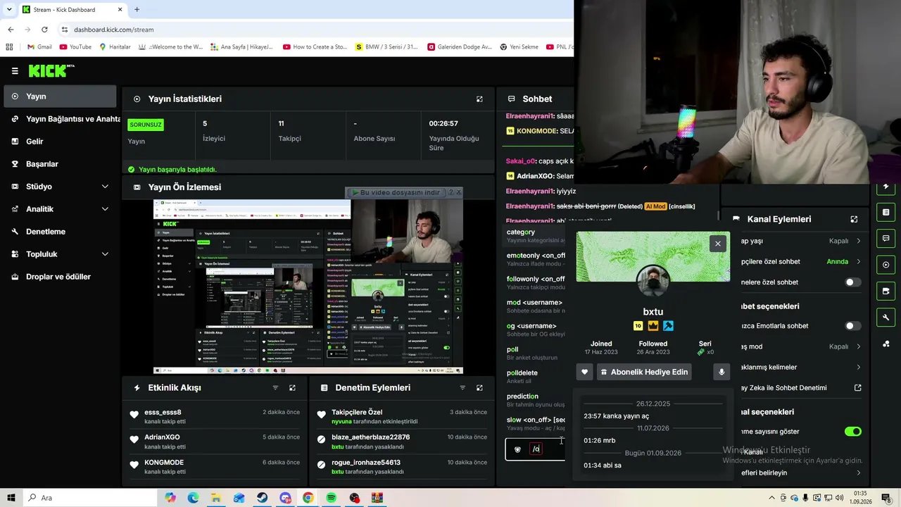Image resolution: width=901 pixels, height=507 pixels.
Task: Open the Windows Start menu
Action: tap(11, 498)
